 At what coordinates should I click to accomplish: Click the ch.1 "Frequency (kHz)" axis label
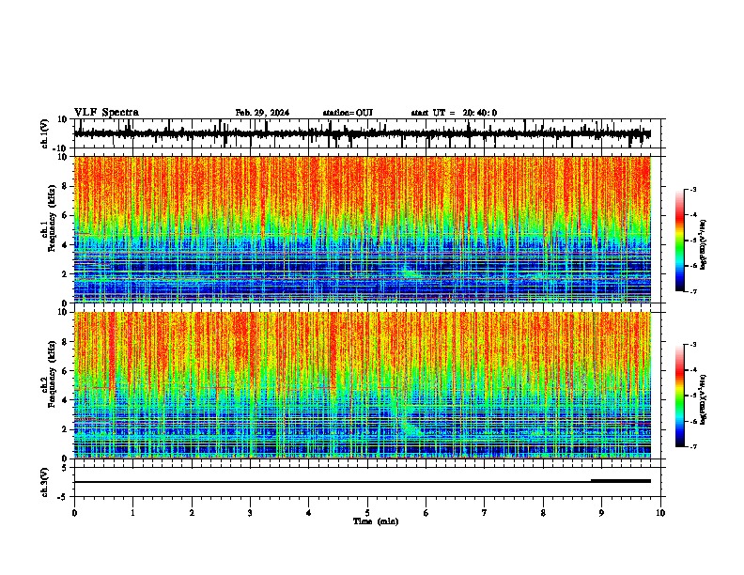[52, 218]
